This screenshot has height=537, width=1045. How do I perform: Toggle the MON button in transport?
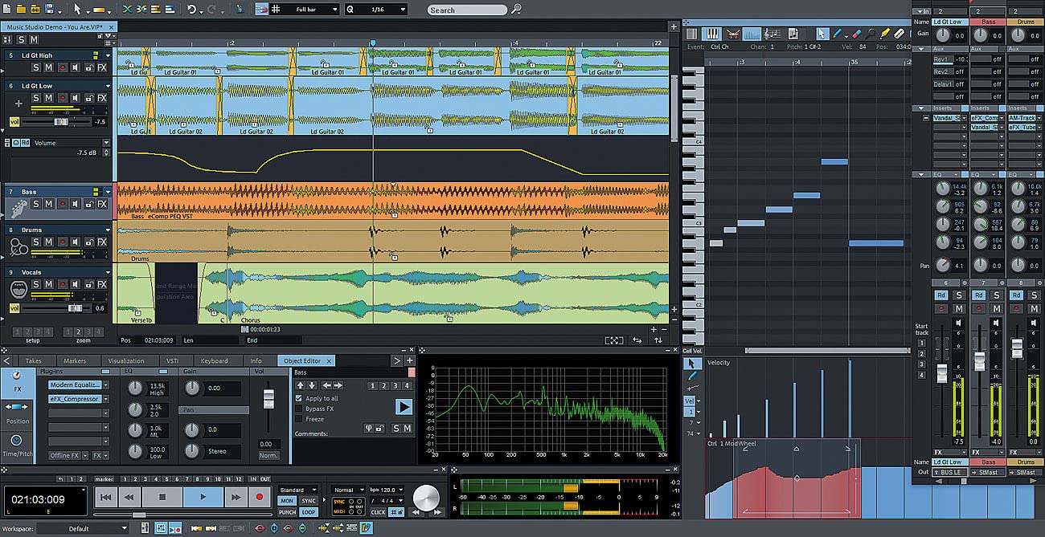[287, 501]
